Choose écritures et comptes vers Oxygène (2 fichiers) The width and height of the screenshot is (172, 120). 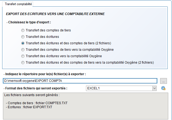[x=88, y=63]
